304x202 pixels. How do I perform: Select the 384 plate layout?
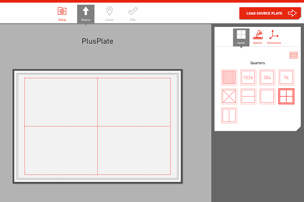click(267, 77)
